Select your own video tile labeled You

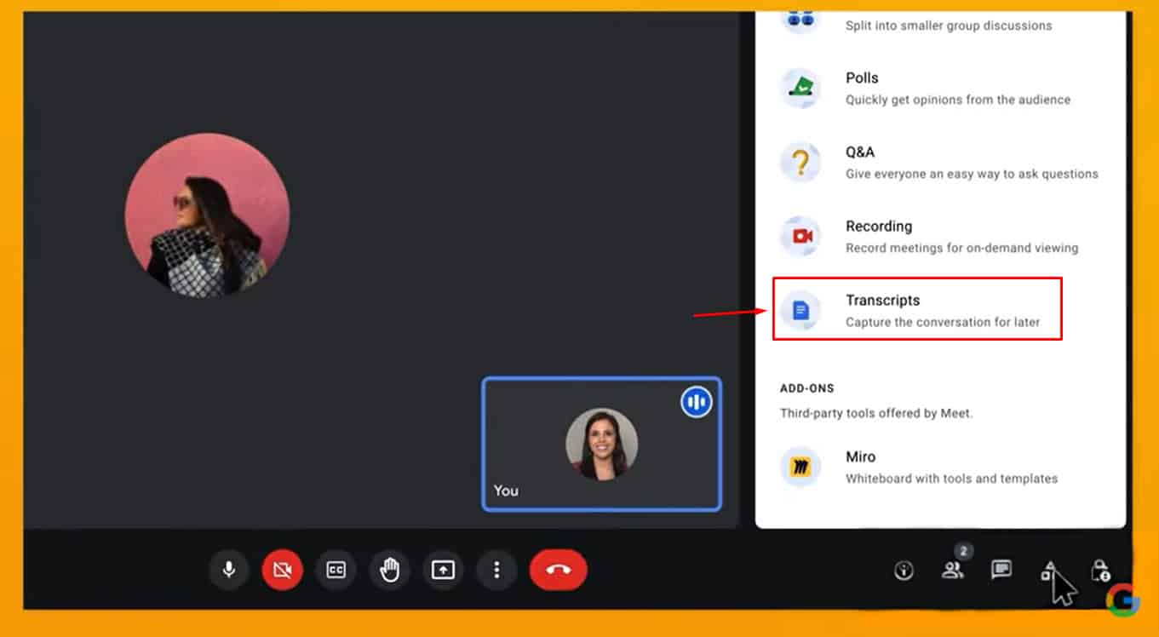601,443
